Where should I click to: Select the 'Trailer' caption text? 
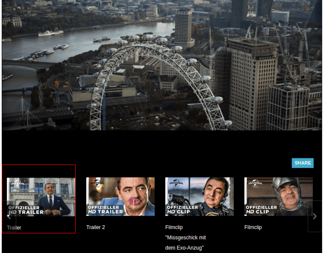(14, 228)
